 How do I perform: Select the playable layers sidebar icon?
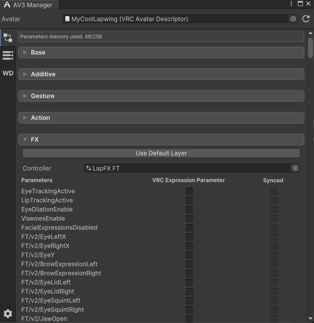coord(8,38)
